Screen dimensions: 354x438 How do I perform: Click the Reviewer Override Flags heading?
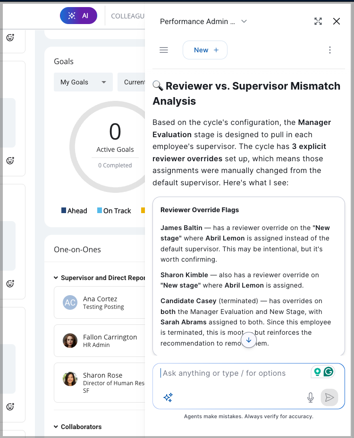pyautogui.click(x=200, y=210)
